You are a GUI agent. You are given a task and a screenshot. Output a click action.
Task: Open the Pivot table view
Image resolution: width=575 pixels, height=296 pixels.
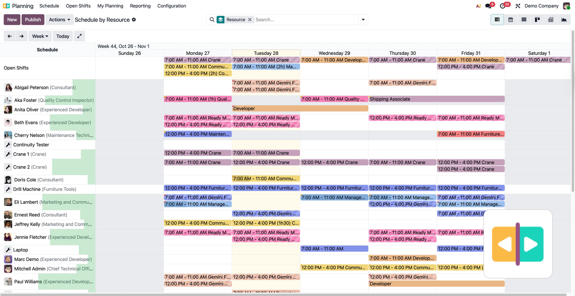click(x=550, y=20)
